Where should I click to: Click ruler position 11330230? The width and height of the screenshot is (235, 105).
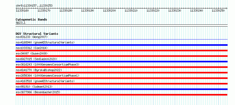pos(175,11)
